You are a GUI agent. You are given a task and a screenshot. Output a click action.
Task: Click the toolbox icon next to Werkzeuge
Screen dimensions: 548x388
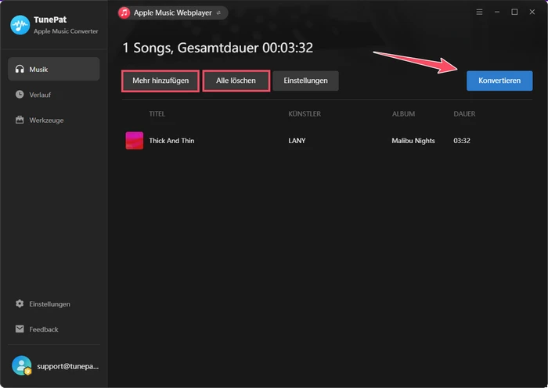click(20, 120)
